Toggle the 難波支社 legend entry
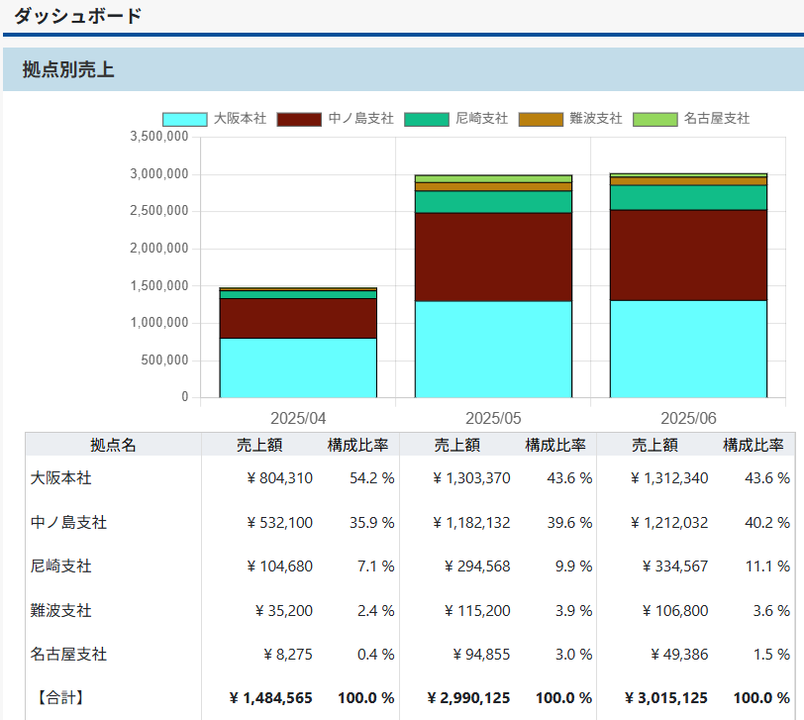The height and width of the screenshot is (720, 804). click(541, 119)
